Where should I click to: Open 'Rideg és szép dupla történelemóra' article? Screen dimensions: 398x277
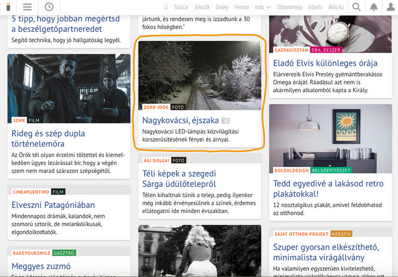(x=48, y=138)
